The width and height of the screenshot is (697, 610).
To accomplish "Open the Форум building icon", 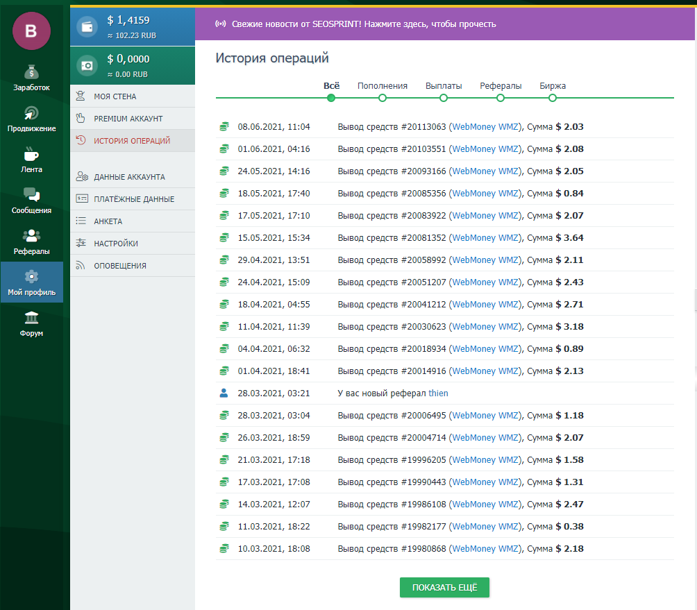I will pos(31,318).
